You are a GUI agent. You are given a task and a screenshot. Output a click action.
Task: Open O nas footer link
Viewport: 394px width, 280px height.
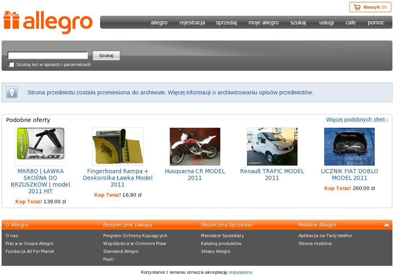12,236
